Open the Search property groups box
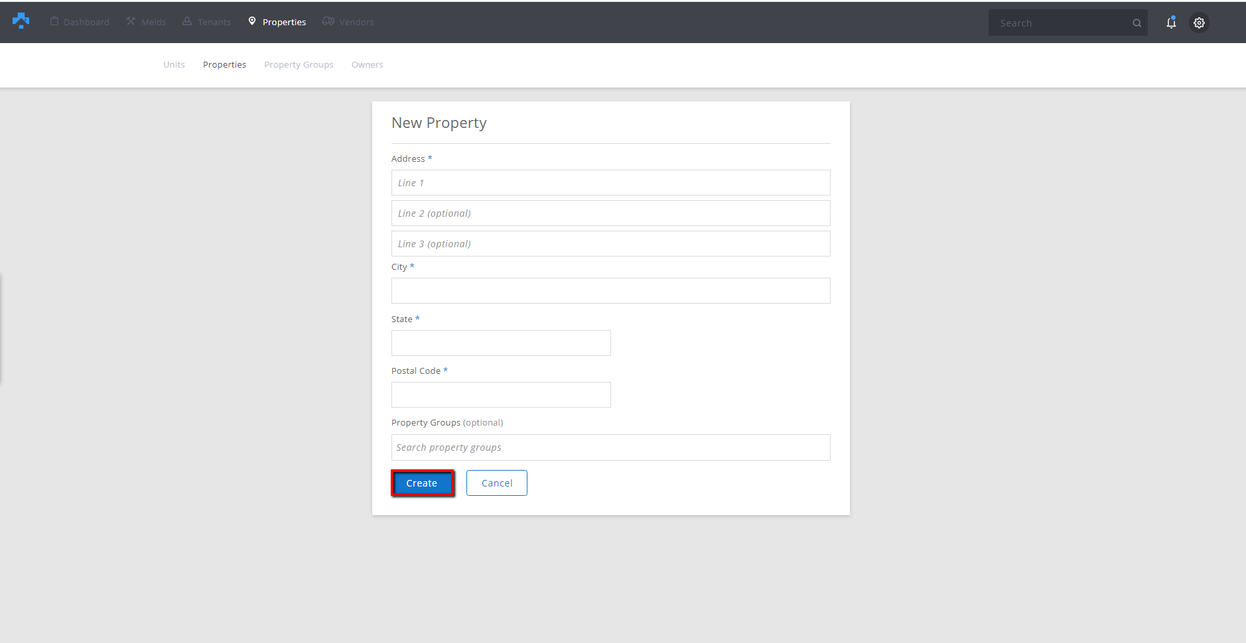 click(x=610, y=447)
